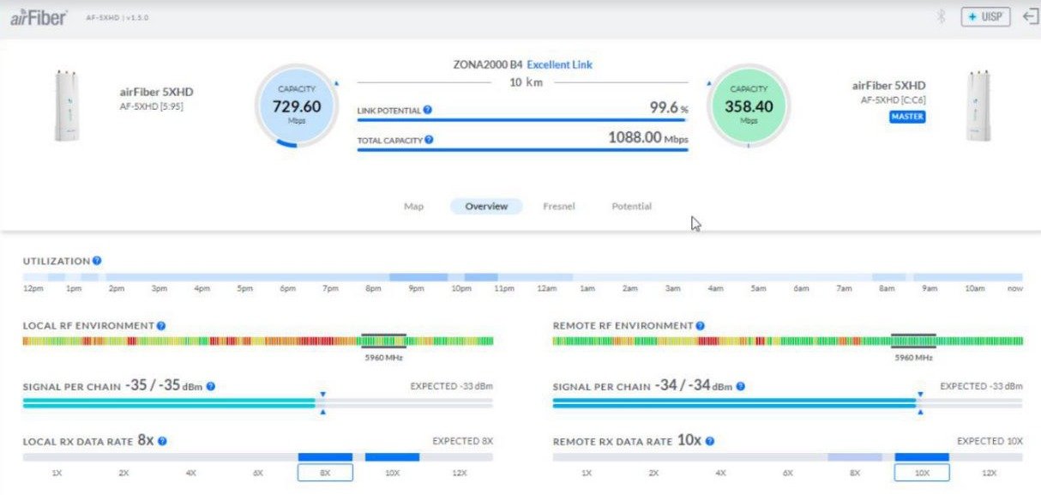Select 8X on local RX data rate
The image size is (1041, 495).
[325, 473]
